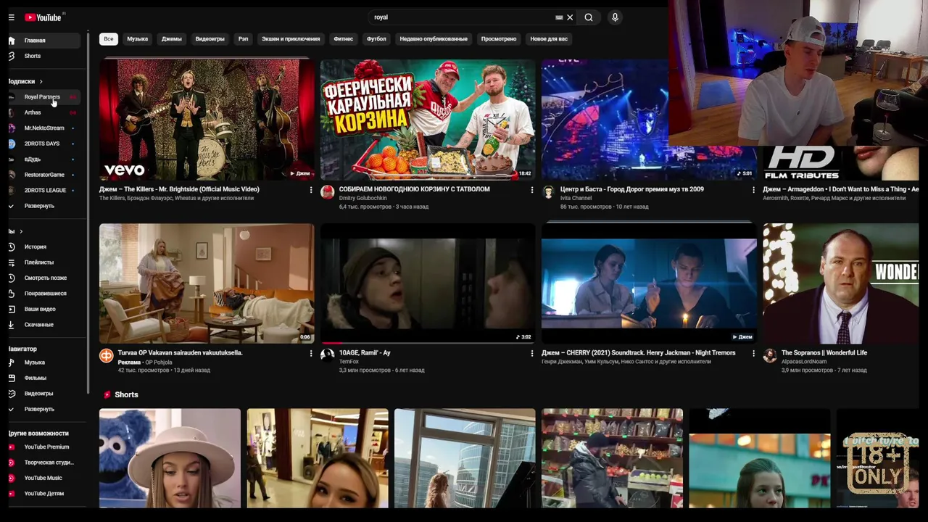Image resolution: width=928 pixels, height=522 pixels.
Task: Select the 'Рэп' filter chip
Action: click(243, 38)
